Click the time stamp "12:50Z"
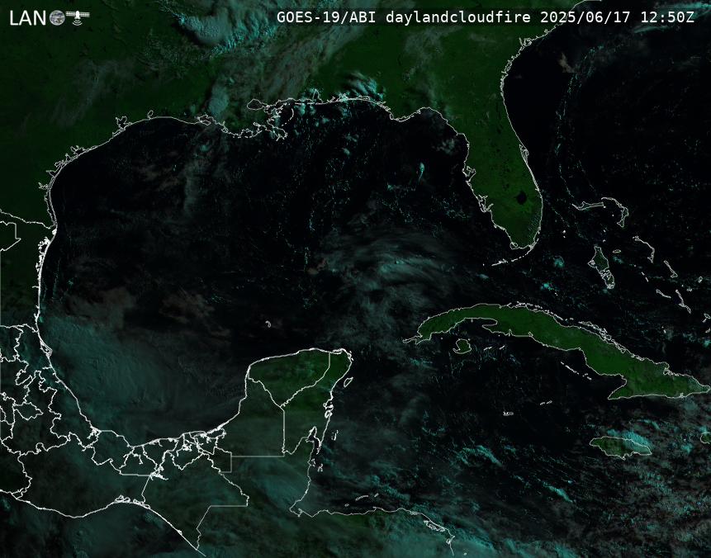The height and width of the screenshot is (558, 711). point(667,17)
